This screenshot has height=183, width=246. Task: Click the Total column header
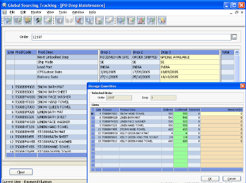coord(228,52)
